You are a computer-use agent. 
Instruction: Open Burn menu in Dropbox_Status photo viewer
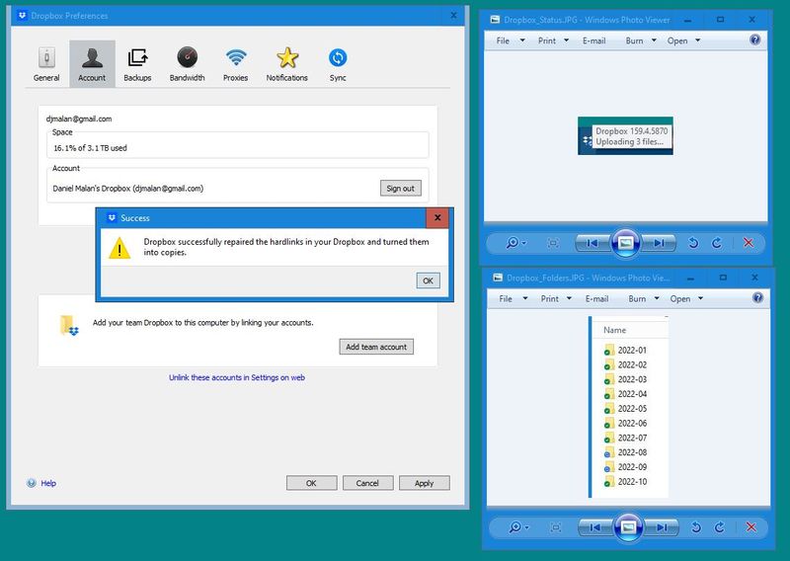click(x=640, y=40)
